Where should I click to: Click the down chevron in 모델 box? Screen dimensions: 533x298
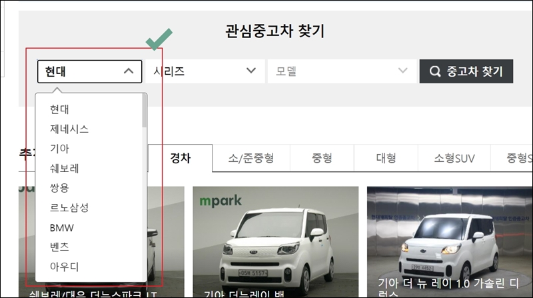pos(402,71)
